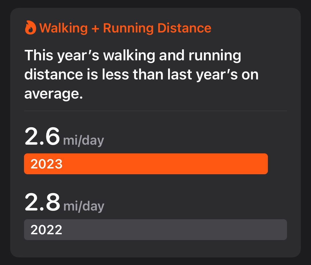This screenshot has height=265, width=311.
Task: Click the mi/day unit beside 2.6
Action: coord(84,141)
